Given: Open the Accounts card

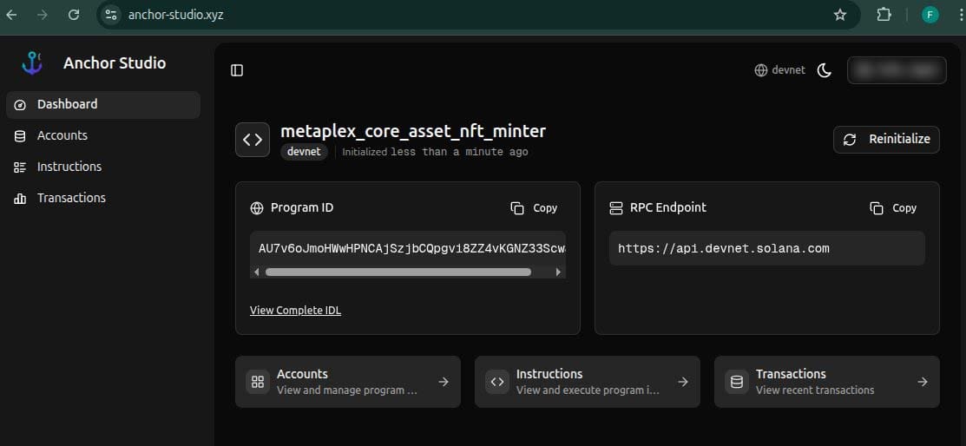Looking at the screenshot, I should tap(347, 382).
